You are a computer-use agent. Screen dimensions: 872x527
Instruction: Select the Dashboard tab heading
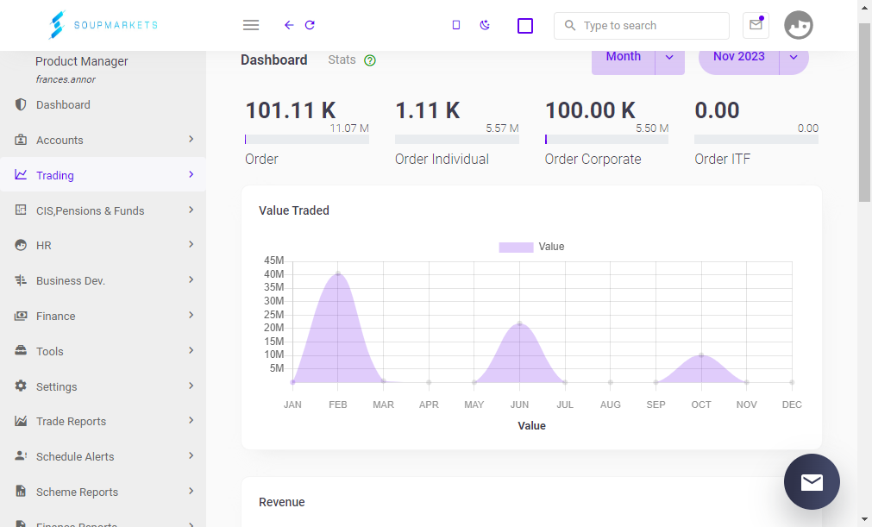pyautogui.click(x=273, y=60)
